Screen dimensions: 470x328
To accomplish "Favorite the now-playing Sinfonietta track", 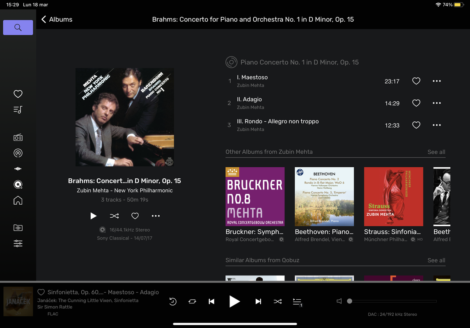I will click(41, 292).
